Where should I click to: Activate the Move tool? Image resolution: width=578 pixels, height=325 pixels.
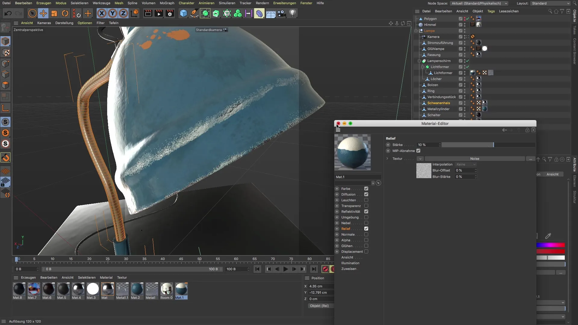pyautogui.click(x=43, y=14)
